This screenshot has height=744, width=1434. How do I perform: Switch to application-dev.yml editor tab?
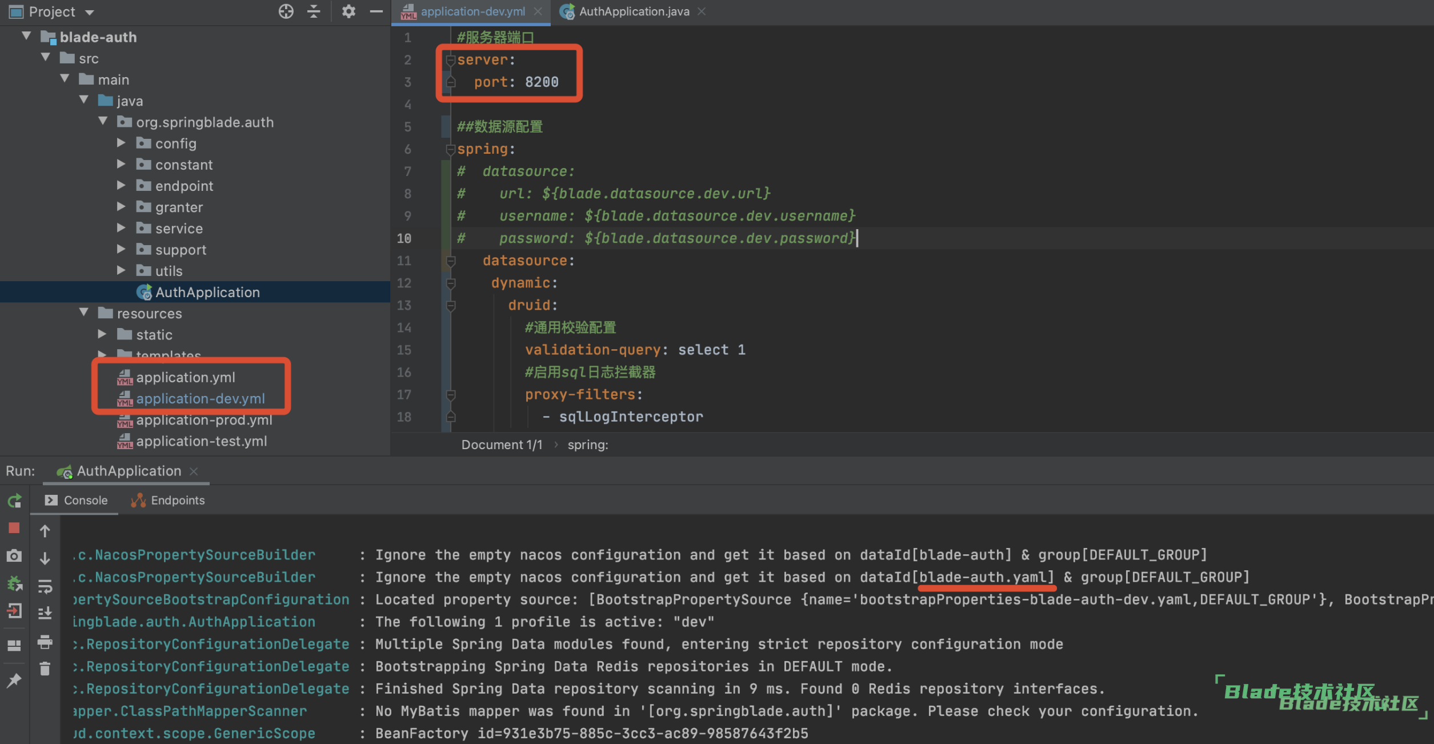click(x=472, y=11)
